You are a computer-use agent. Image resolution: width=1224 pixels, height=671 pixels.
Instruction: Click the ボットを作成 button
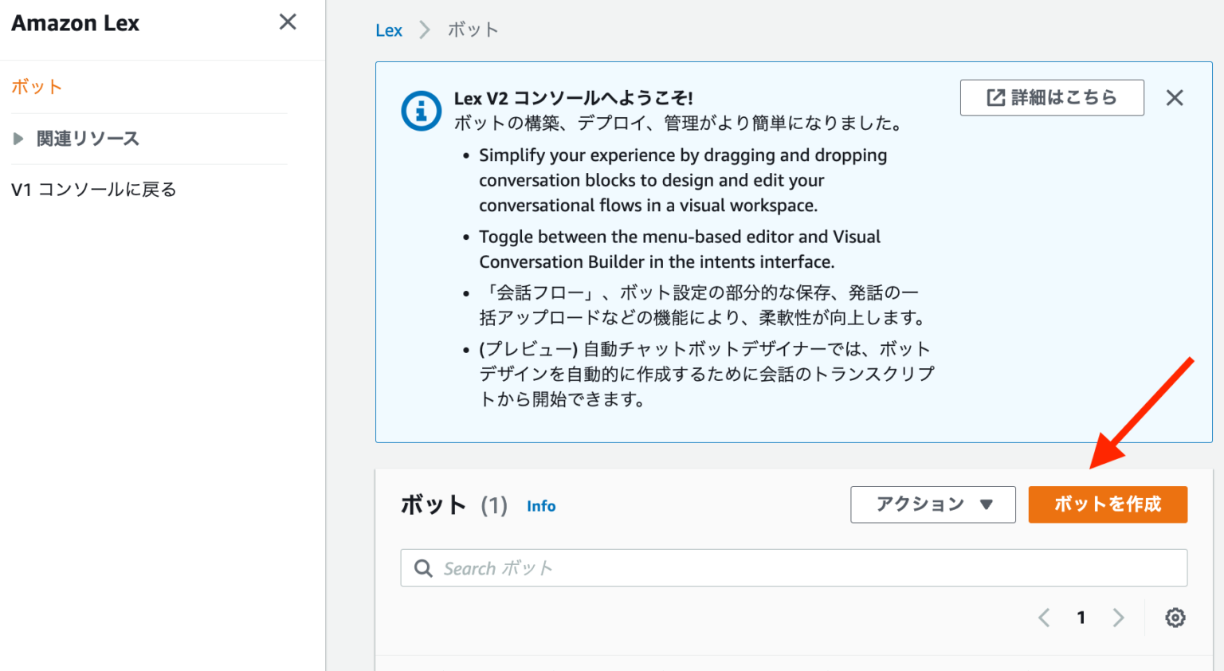pyautogui.click(x=1108, y=504)
